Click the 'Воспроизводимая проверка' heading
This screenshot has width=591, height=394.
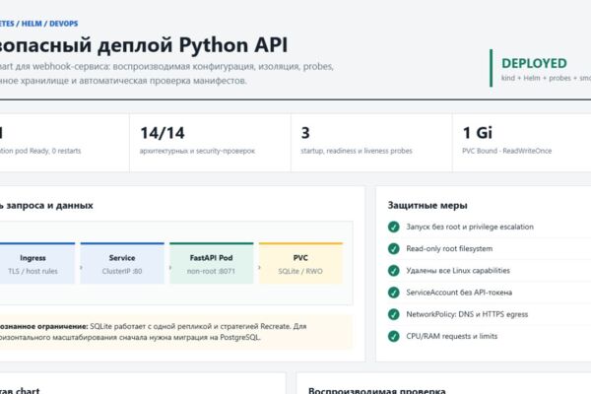click(377, 391)
